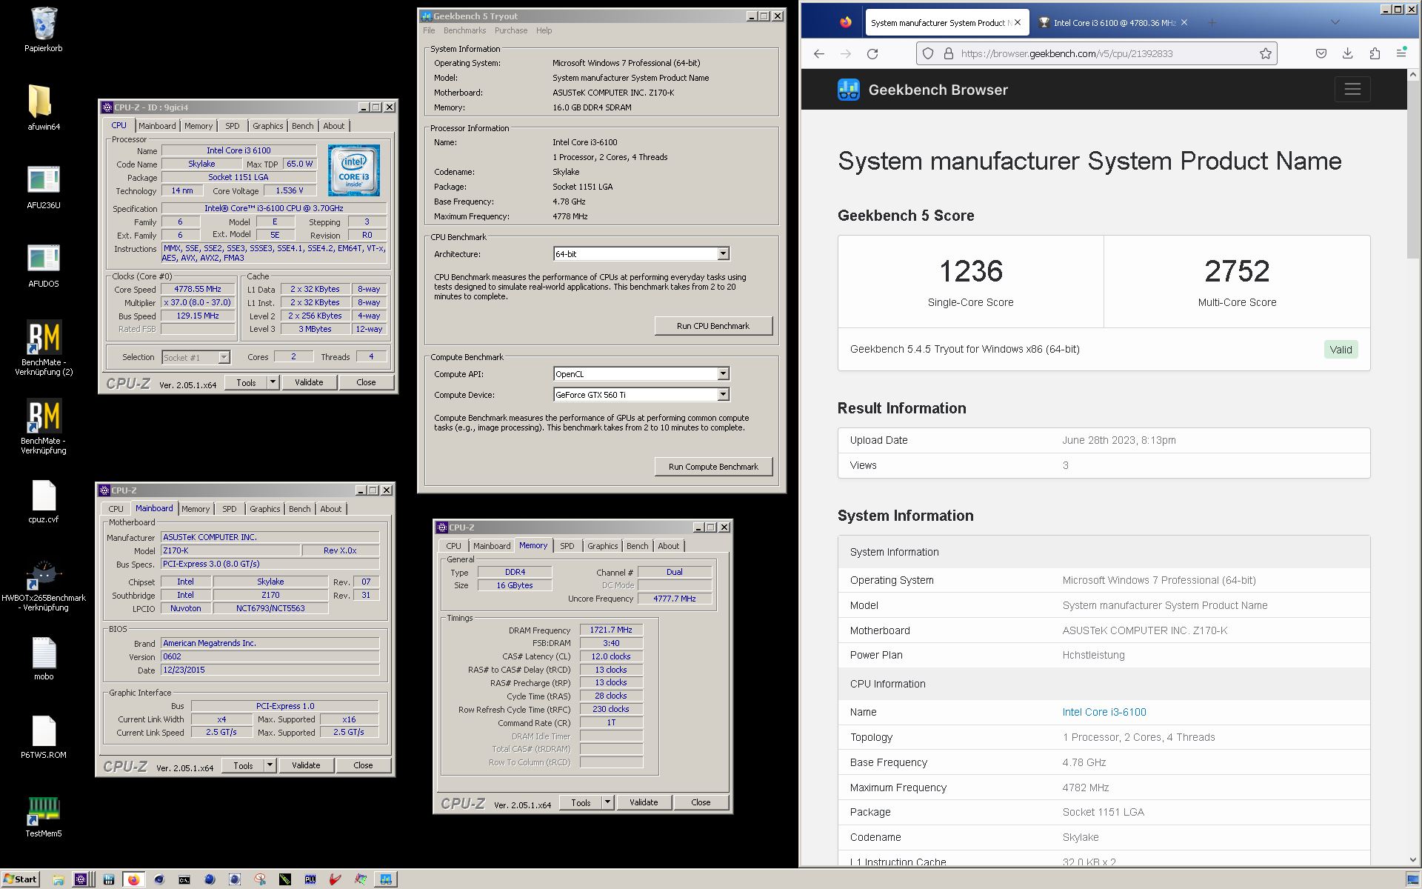
Task: Open Geekbench Purchase menu
Action: click(511, 30)
